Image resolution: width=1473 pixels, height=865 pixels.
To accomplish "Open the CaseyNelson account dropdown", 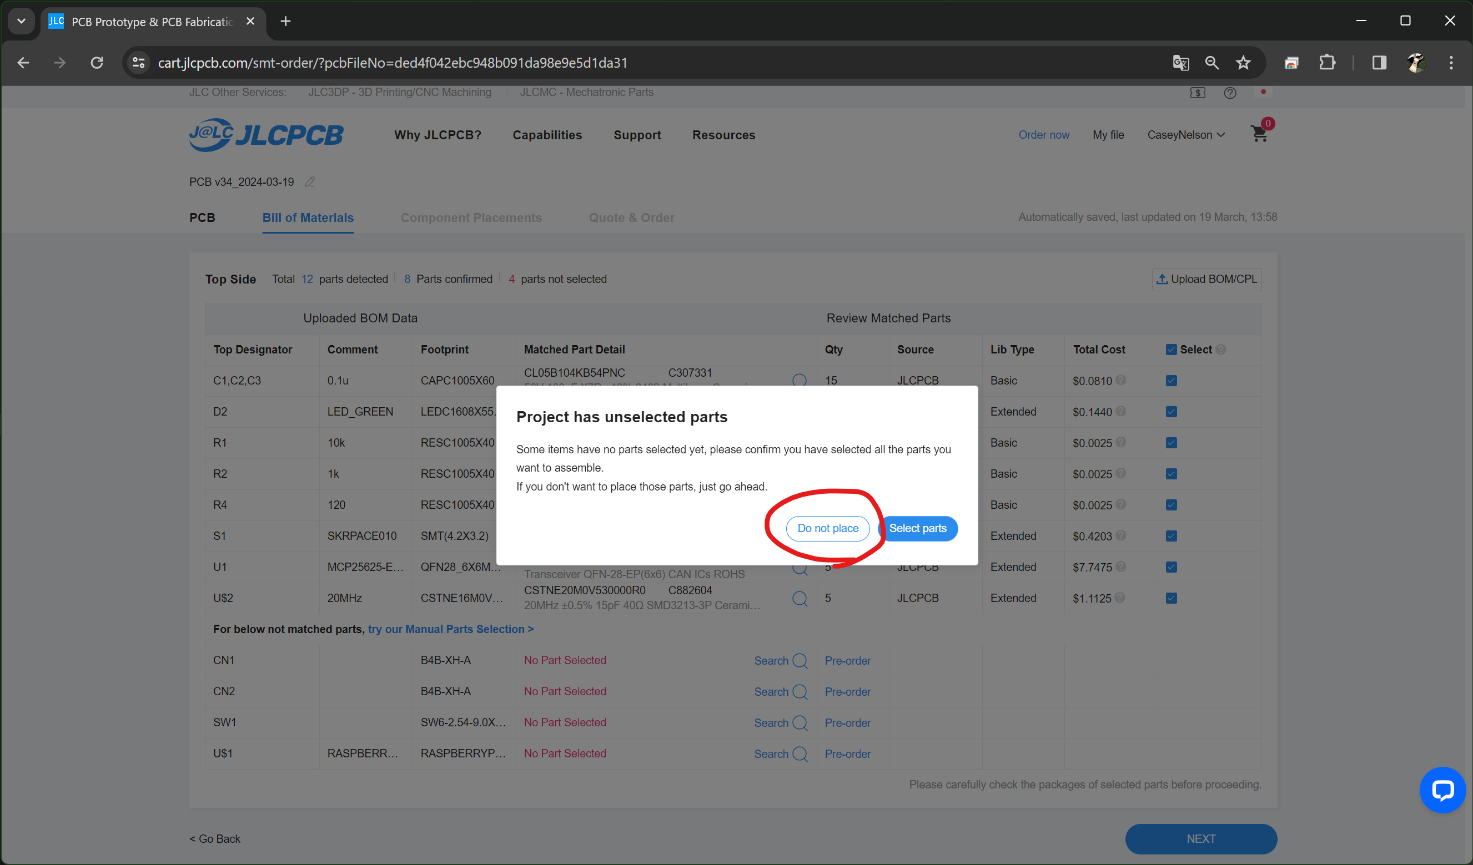I will pyautogui.click(x=1186, y=134).
